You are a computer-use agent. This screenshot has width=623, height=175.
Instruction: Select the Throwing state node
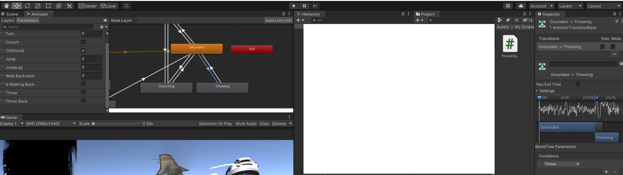click(222, 88)
